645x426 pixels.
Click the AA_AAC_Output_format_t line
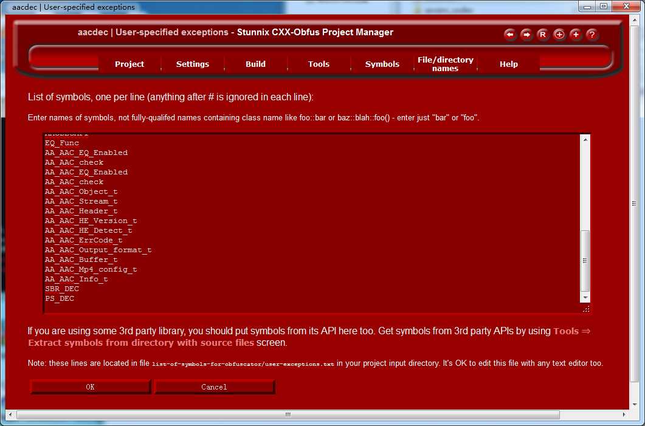[98, 250]
